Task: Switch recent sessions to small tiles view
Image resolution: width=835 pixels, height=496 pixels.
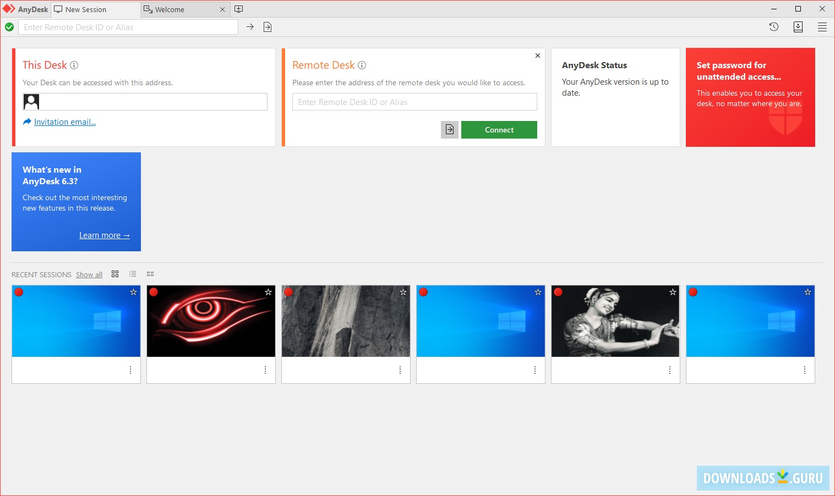Action: [x=150, y=274]
